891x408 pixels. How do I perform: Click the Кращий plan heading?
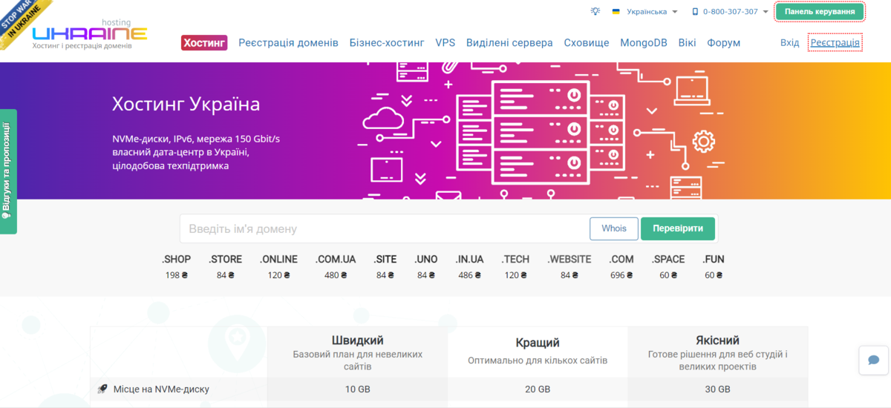[x=538, y=343]
